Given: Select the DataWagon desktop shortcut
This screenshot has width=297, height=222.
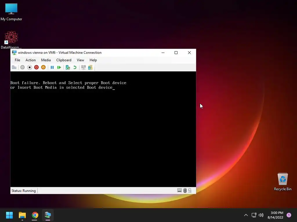Looking at the screenshot, I should click(x=11, y=40).
